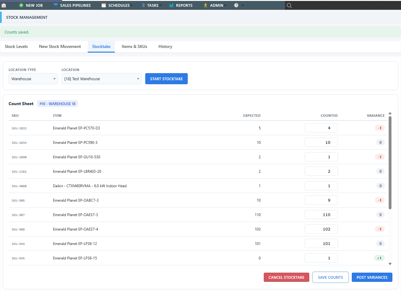
Task: Click item name Emerald Planet EP-GU10-530
Action: click(x=77, y=157)
